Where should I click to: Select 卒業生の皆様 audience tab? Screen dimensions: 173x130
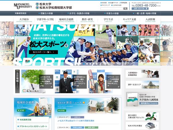(x=112, y=13)
